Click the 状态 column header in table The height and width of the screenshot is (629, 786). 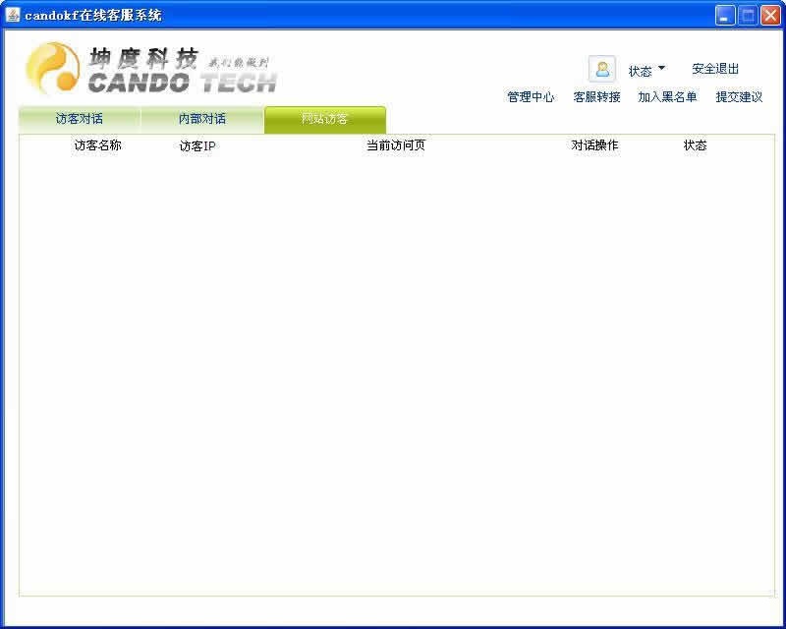click(x=696, y=145)
